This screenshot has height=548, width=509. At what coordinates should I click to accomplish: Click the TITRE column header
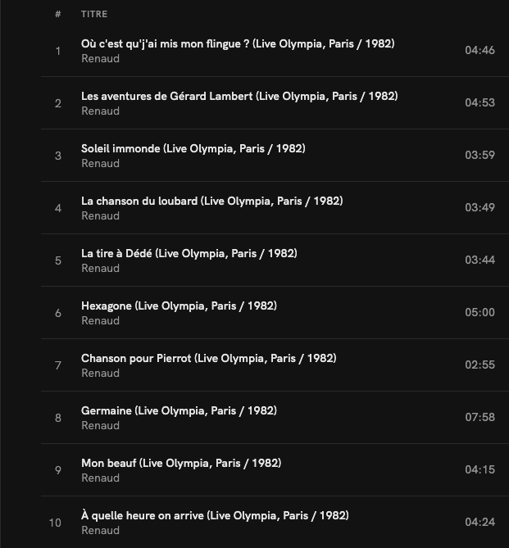coord(94,14)
